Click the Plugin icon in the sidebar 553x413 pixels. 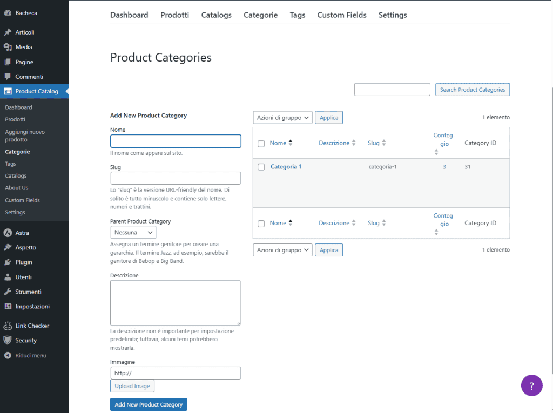coord(8,262)
